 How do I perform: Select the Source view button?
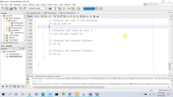tap(30, 16)
